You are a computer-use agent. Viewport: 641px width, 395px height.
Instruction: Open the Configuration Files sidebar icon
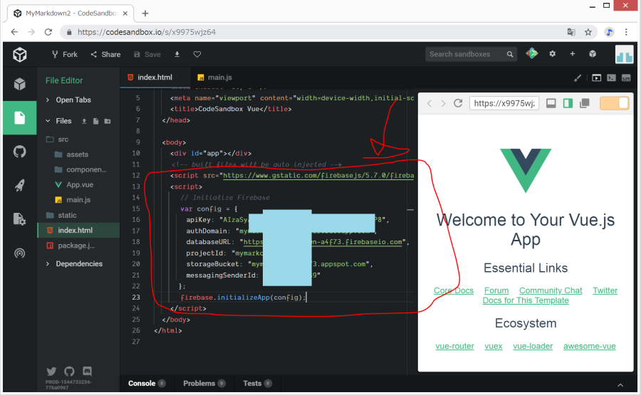coord(20,219)
